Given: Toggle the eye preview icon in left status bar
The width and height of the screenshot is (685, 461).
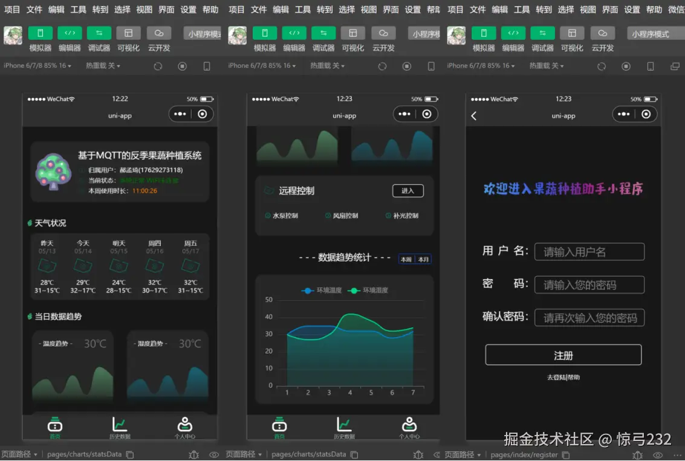Looking at the screenshot, I should click(213, 454).
